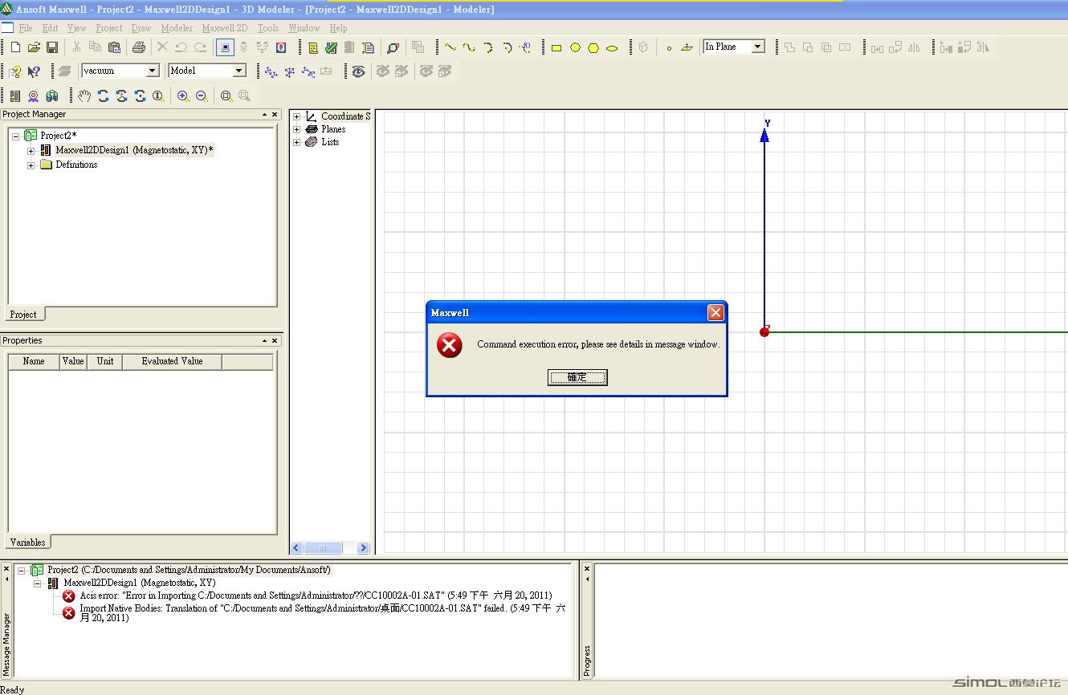The height and width of the screenshot is (695, 1068).
Task: Select the Draw spline tool
Action: [x=469, y=47]
